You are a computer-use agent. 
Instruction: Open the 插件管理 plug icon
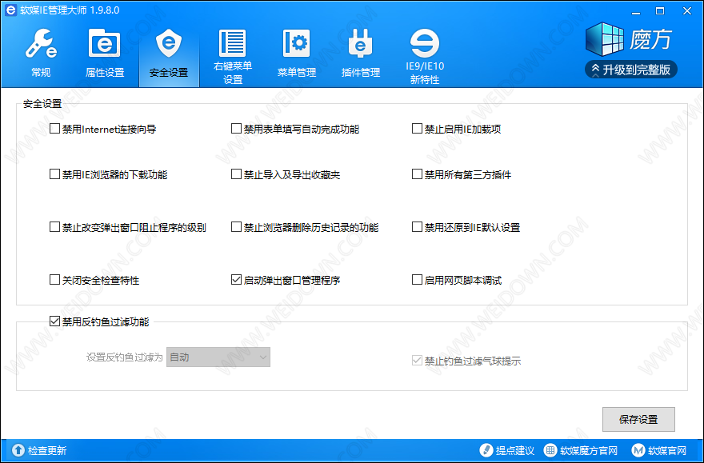click(361, 43)
